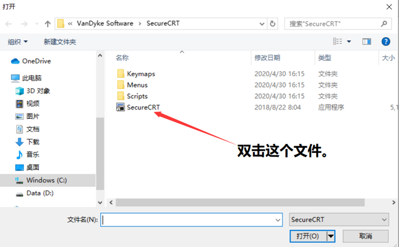399x247 pixels.
Task: Open recent locations dropdown arrow
Action: pyautogui.click(x=37, y=24)
